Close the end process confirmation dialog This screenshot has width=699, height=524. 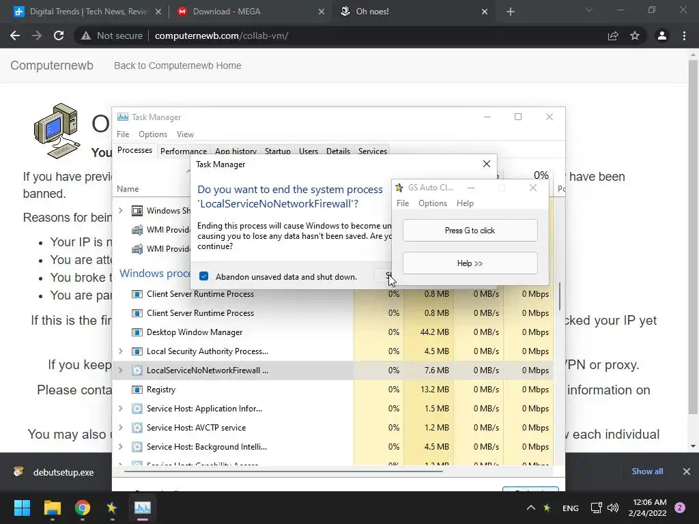486,164
